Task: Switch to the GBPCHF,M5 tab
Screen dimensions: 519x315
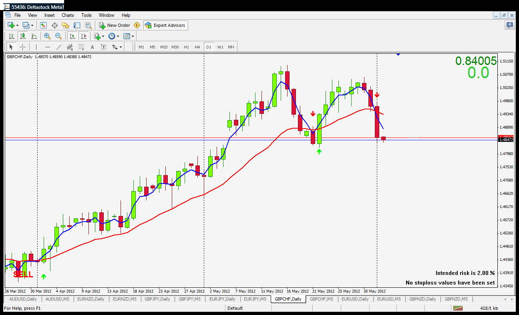Action: [322, 299]
